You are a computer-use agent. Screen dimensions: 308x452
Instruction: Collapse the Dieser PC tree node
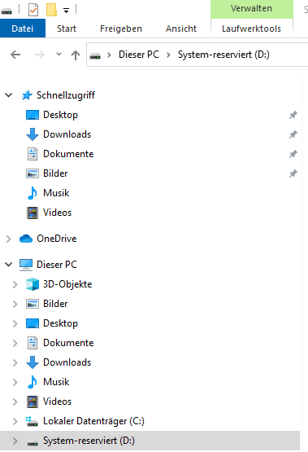tap(9, 265)
